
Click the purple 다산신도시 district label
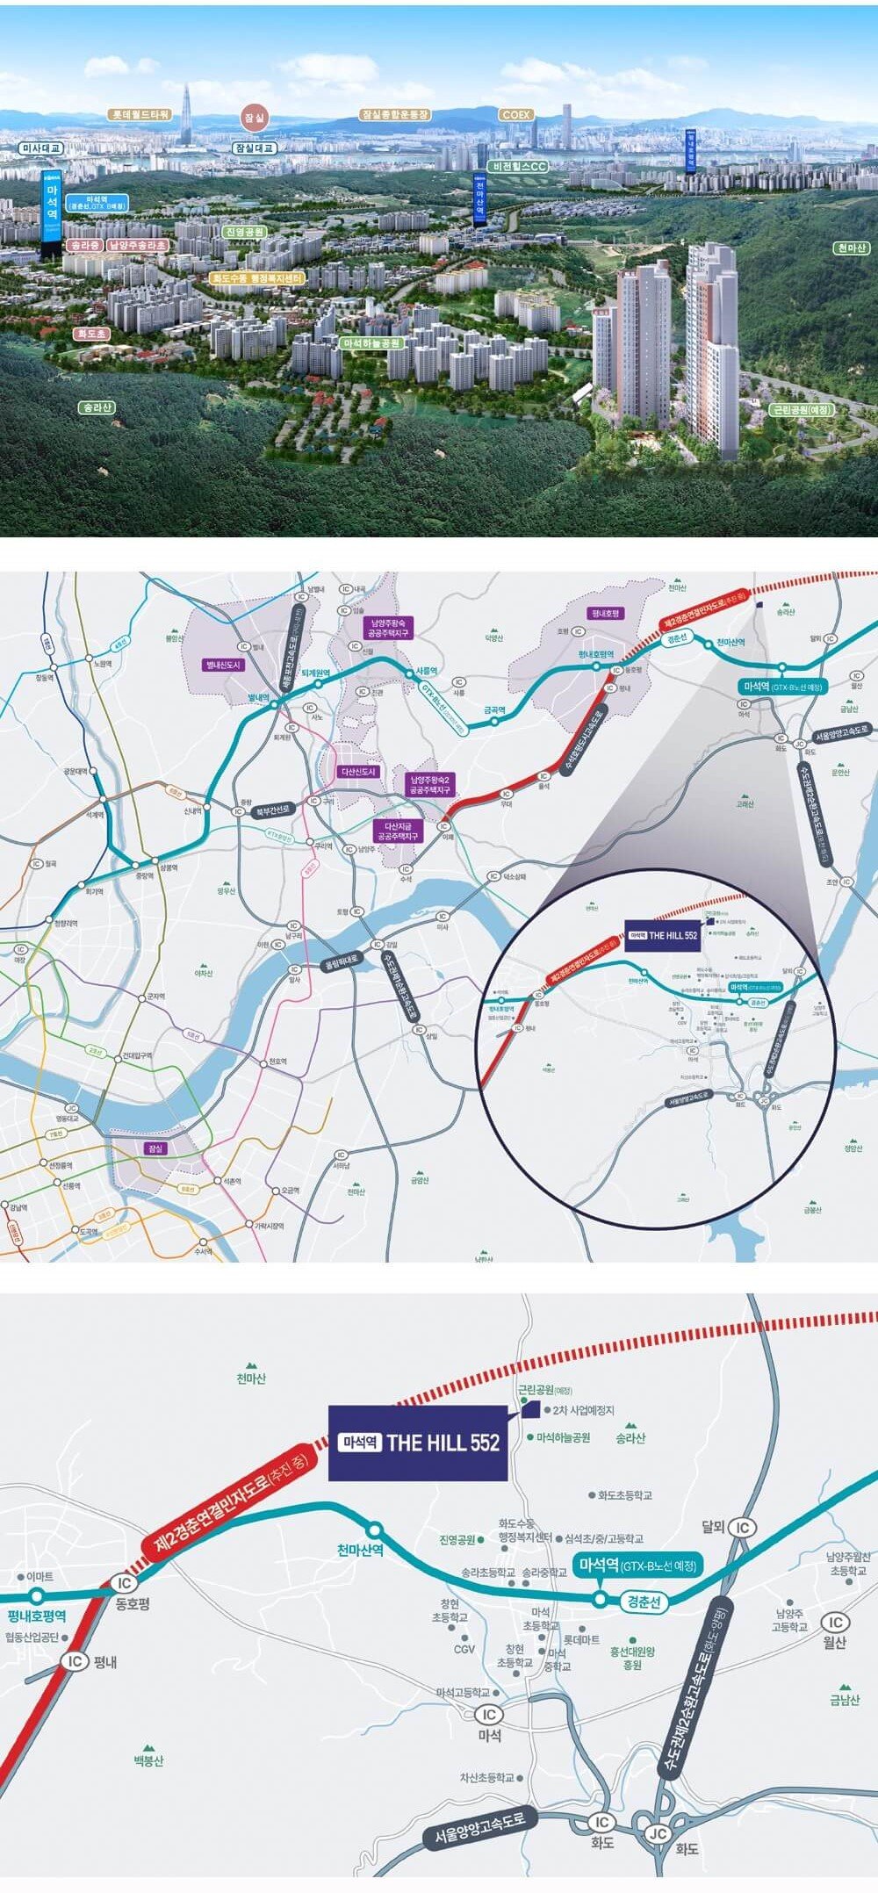[x=357, y=772]
